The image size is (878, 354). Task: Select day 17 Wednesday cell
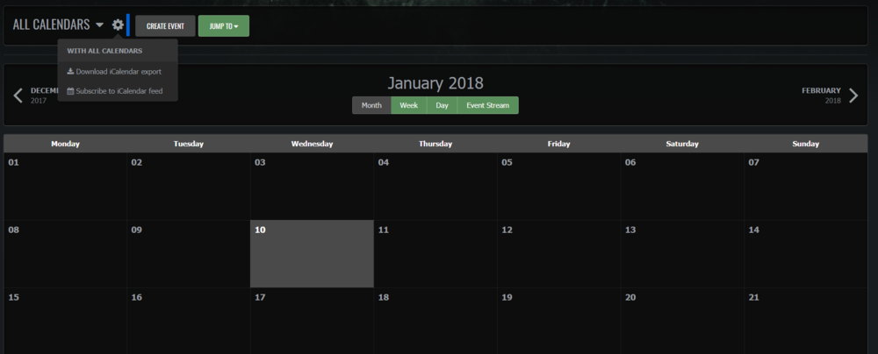[312, 321]
